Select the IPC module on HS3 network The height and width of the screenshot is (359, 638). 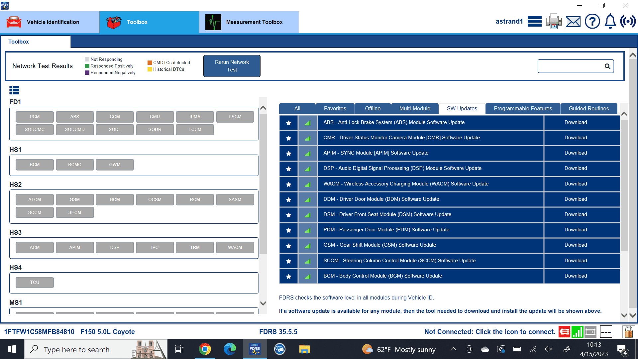coord(155,247)
